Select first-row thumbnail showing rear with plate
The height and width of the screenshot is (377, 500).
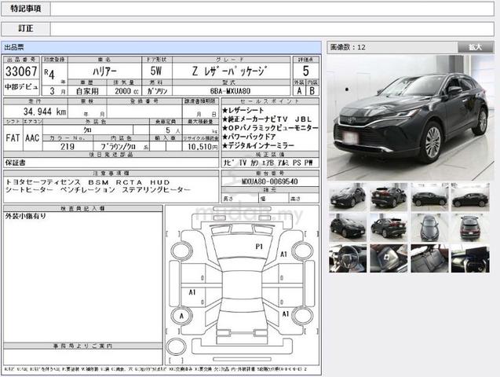tap(389, 197)
